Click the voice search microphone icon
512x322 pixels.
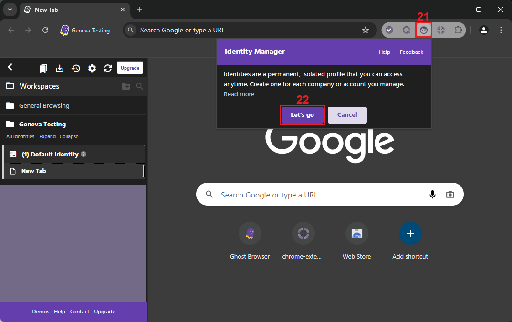(x=432, y=194)
